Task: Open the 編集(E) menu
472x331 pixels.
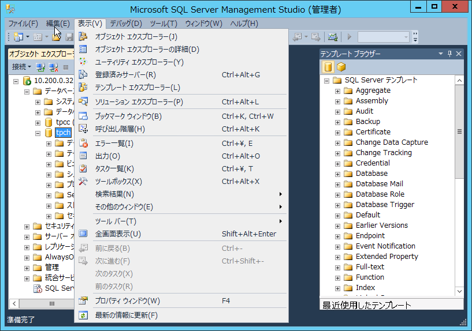Action: (58, 24)
